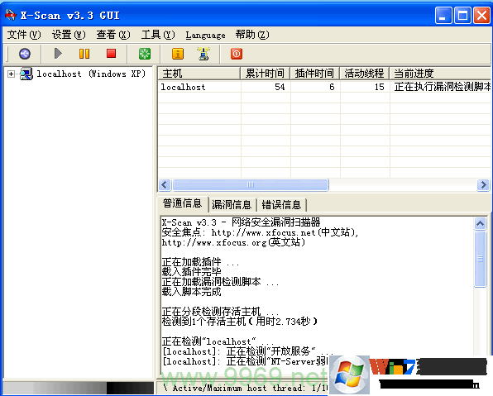Click the localhost computer icon in tree
This screenshot has height=396, width=493.
pos(26,74)
